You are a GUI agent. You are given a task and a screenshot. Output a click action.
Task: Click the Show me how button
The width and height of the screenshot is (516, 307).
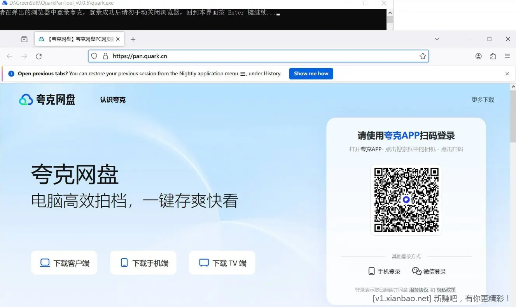311,73
